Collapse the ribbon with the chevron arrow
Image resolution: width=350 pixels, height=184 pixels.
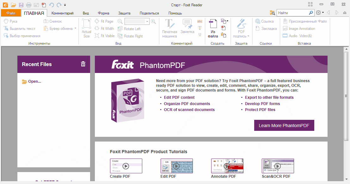pyautogui.click(x=345, y=13)
